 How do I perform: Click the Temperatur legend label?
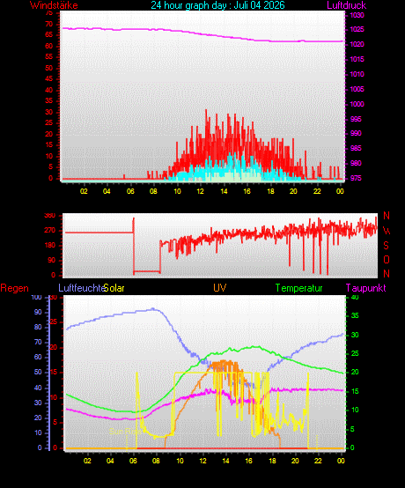299,288
